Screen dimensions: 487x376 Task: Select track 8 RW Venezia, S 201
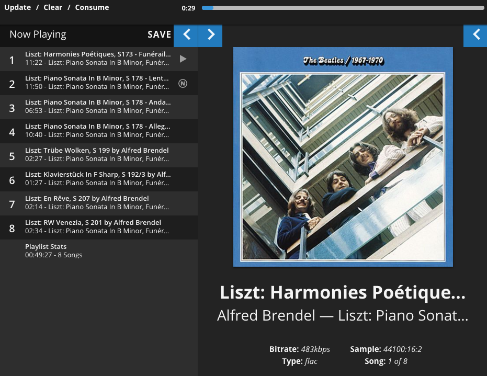[99, 227]
